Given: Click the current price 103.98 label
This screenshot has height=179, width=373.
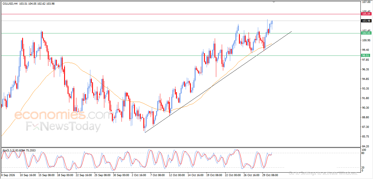Looking at the screenshot, I should tap(366, 21).
